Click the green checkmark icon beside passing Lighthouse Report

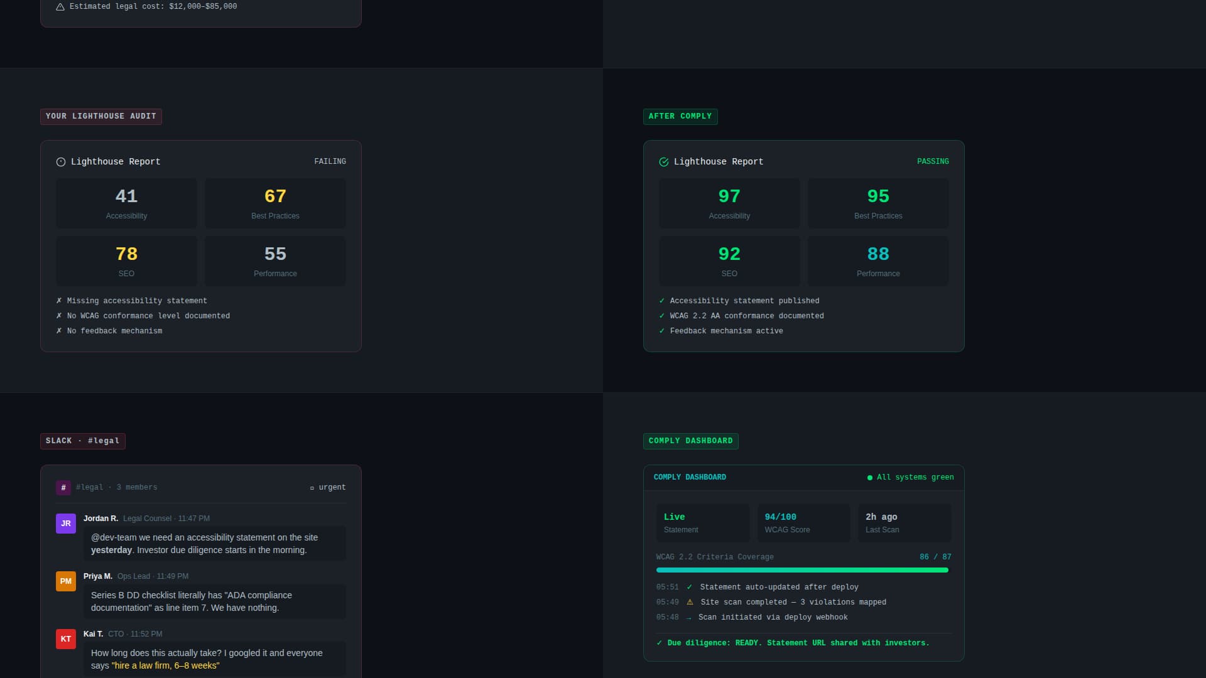(x=663, y=162)
